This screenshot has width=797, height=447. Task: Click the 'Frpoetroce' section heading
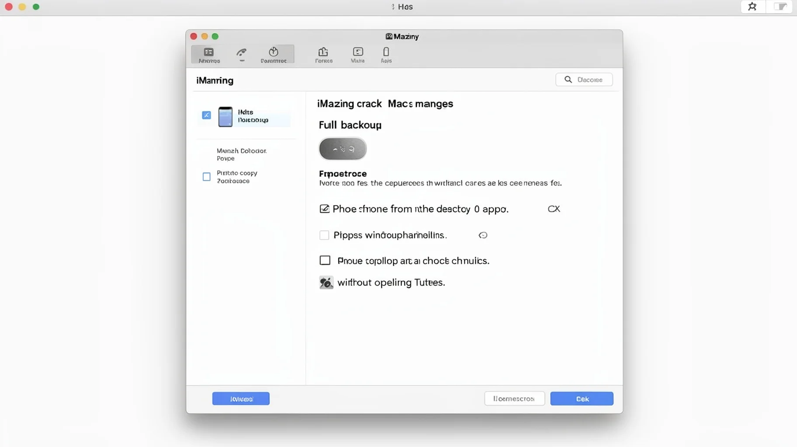343,174
